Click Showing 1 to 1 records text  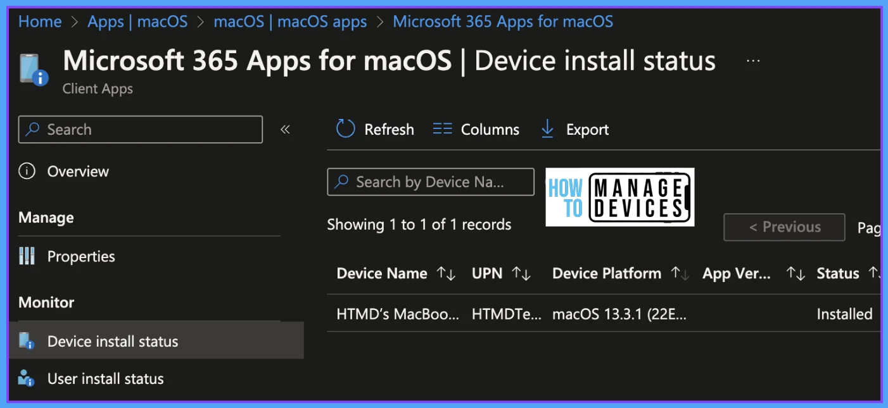click(x=419, y=225)
